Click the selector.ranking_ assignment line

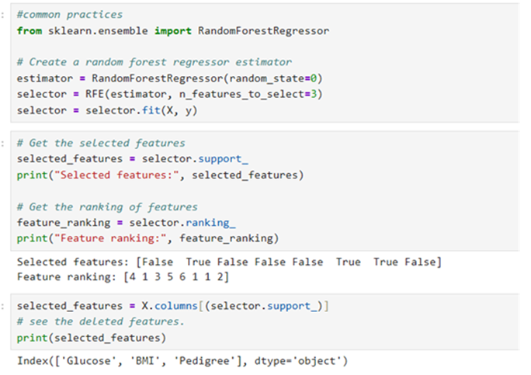pyautogui.click(x=115, y=223)
